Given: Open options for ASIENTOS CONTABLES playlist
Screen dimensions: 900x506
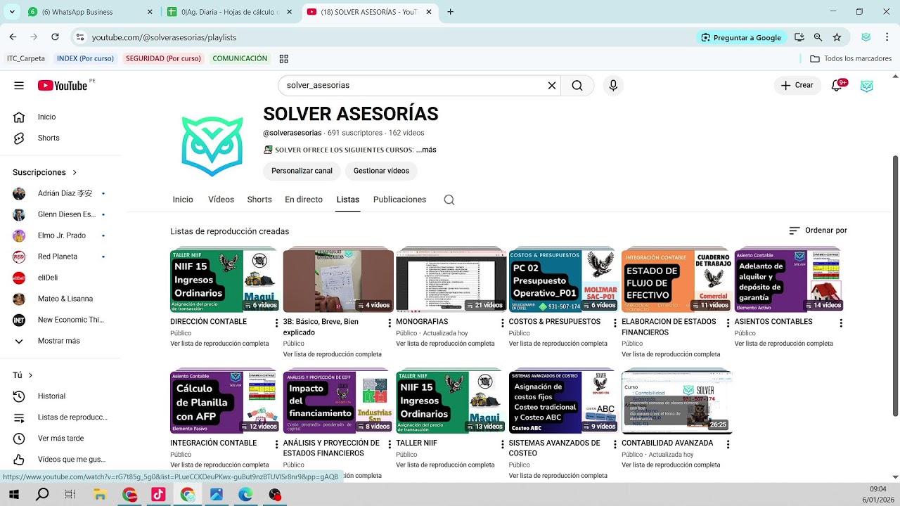Looking at the screenshot, I should coord(841,323).
